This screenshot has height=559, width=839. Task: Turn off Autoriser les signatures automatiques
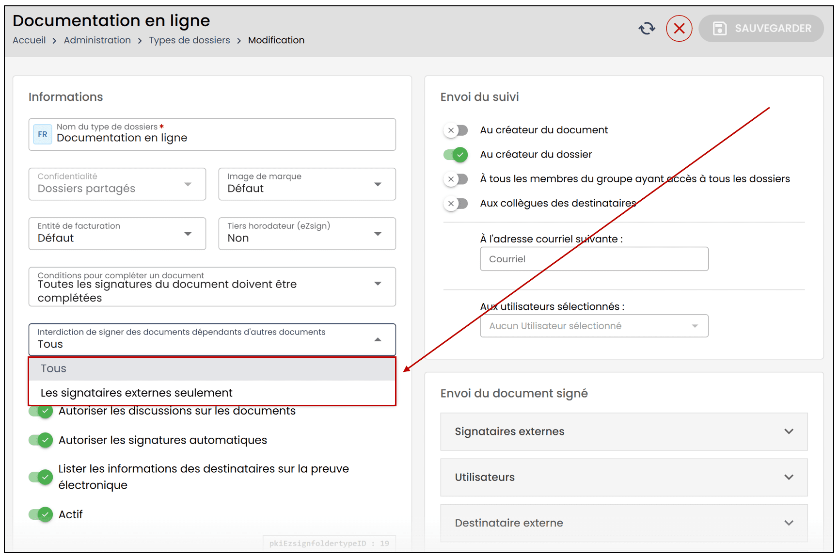[41, 440]
